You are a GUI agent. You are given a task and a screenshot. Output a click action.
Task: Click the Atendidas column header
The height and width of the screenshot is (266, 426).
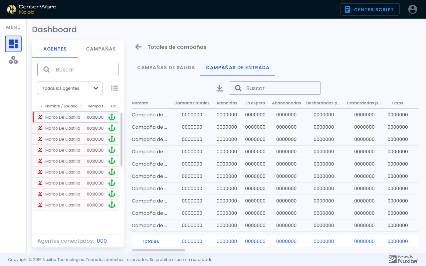(x=227, y=103)
